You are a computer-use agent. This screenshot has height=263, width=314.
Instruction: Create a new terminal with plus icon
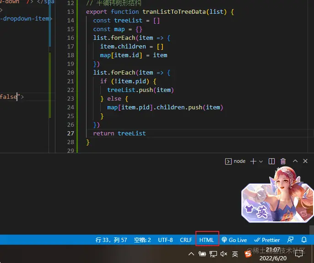(x=253, y=161)
